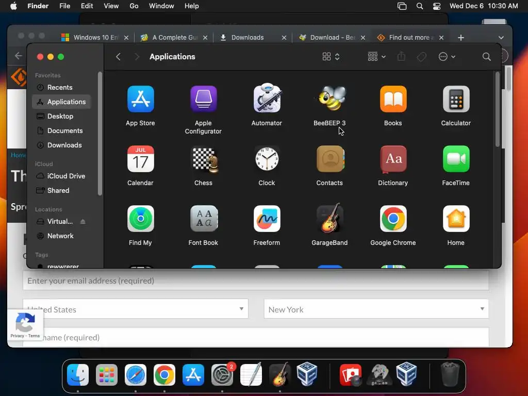The width and height of the screenshot is (528, 396).
Task: Open the Freeform app icon
Action: click(x=267, y=219)
